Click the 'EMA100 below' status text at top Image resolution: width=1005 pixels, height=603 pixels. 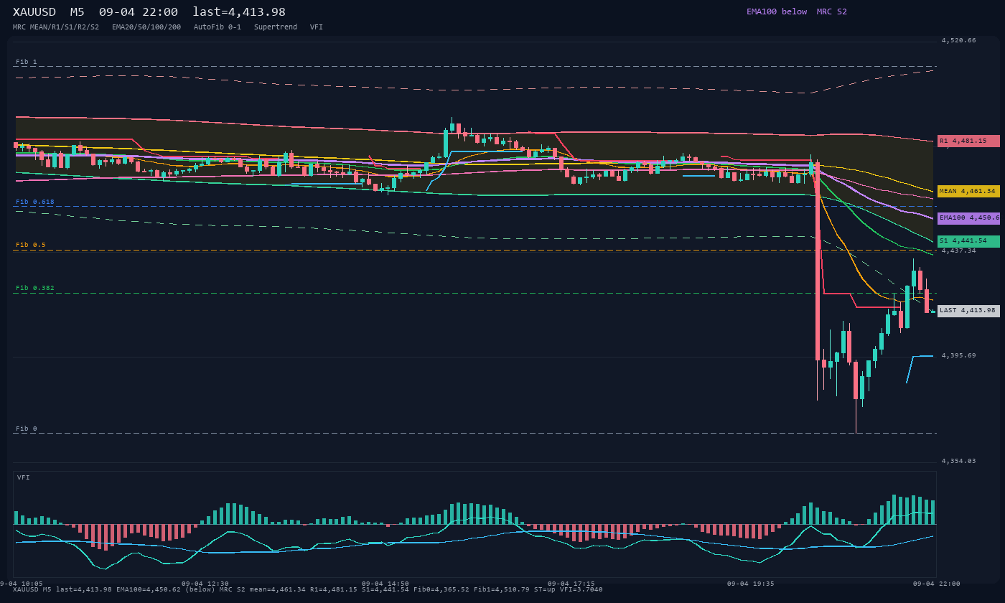(777, 11)
